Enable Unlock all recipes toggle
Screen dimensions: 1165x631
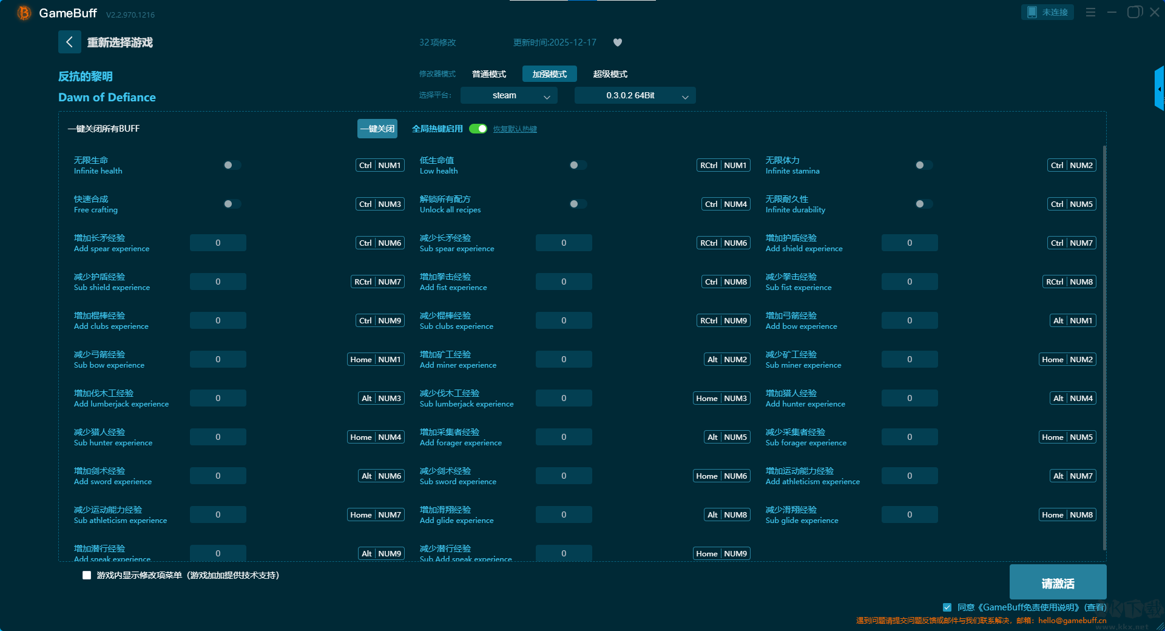pyautogui.click(x=578, y=204)
